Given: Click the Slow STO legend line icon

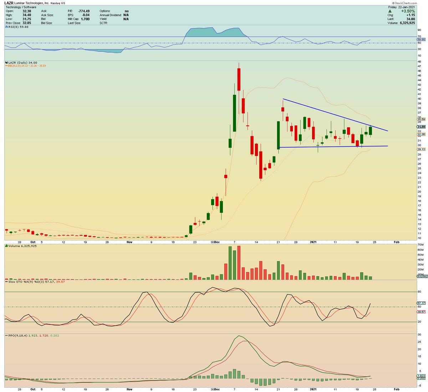Looking at the screenshot, I should pyautogui.click(x=6, y=282).
